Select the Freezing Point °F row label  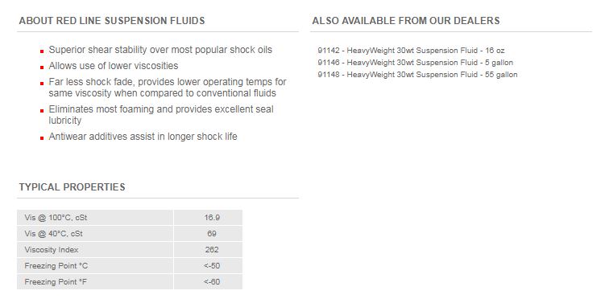(x=95, y=282)
